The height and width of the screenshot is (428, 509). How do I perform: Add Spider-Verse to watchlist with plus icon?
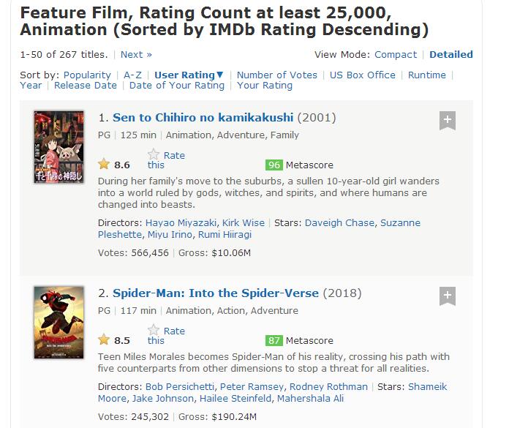pyautogui.click(x=448, y=296)
